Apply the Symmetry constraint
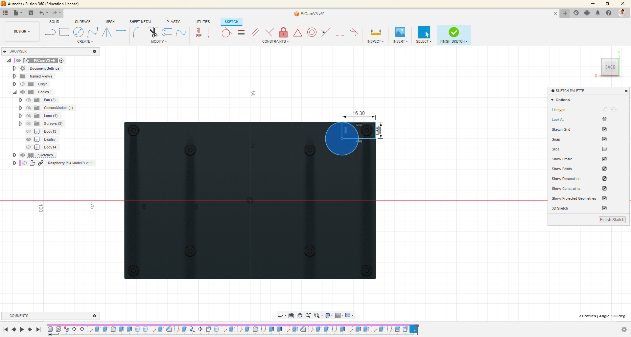 click(340, 32)
